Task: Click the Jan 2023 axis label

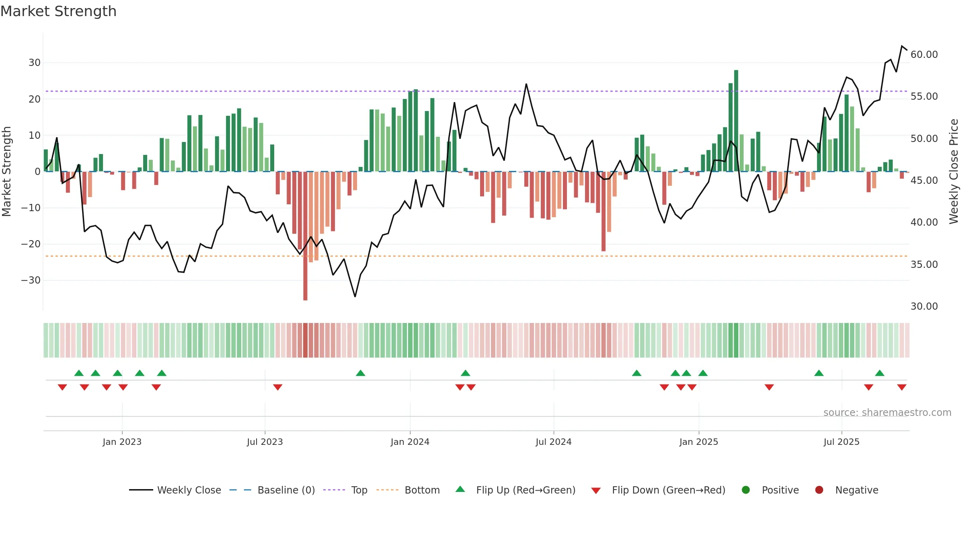Action: (x=122, y=442)
